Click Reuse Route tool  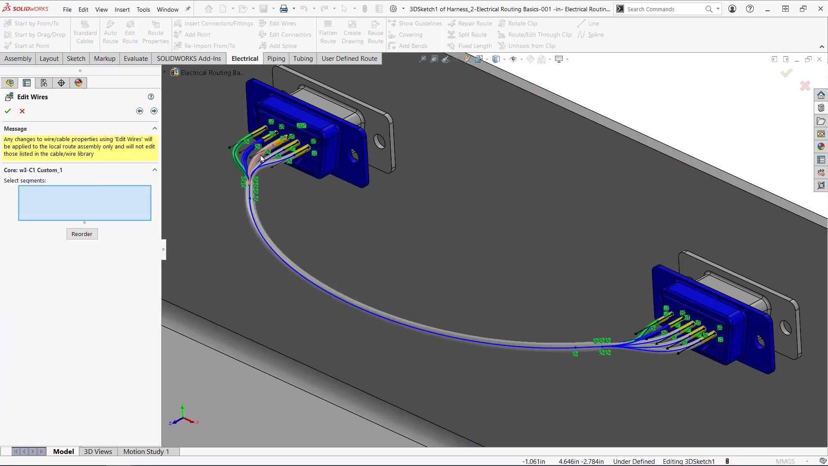click(x=376, y=32)
